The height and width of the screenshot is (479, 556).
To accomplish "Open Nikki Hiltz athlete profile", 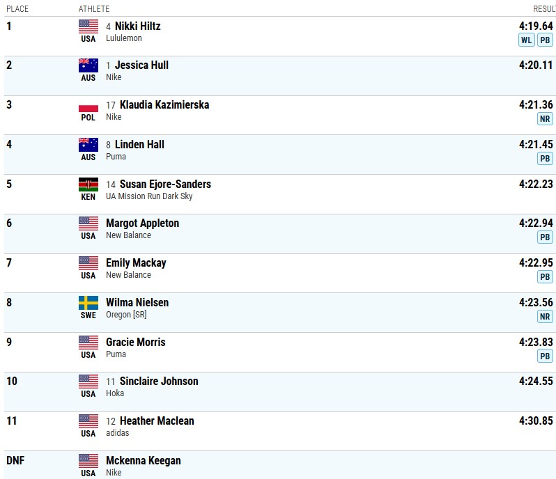I will 137,26.
